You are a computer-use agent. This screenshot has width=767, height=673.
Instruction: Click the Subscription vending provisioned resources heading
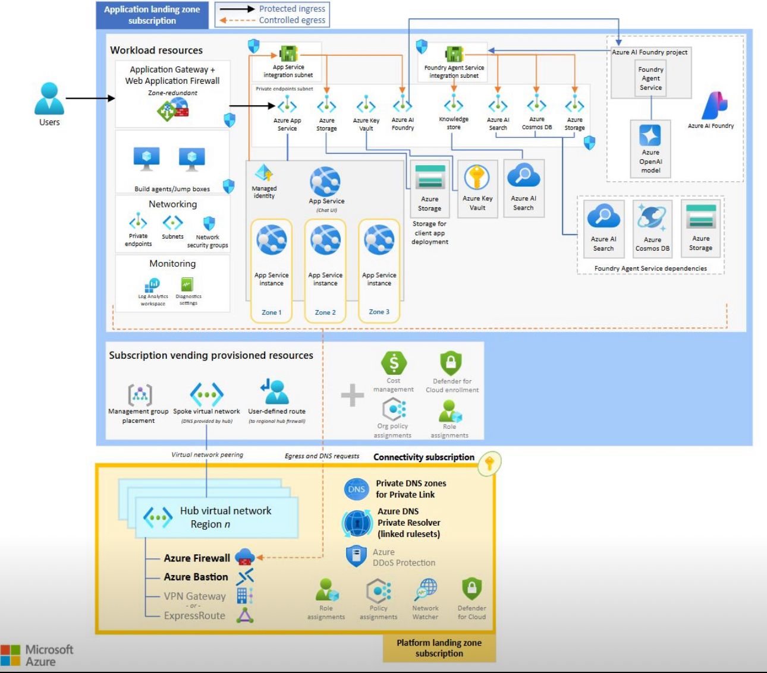[211, 355]
